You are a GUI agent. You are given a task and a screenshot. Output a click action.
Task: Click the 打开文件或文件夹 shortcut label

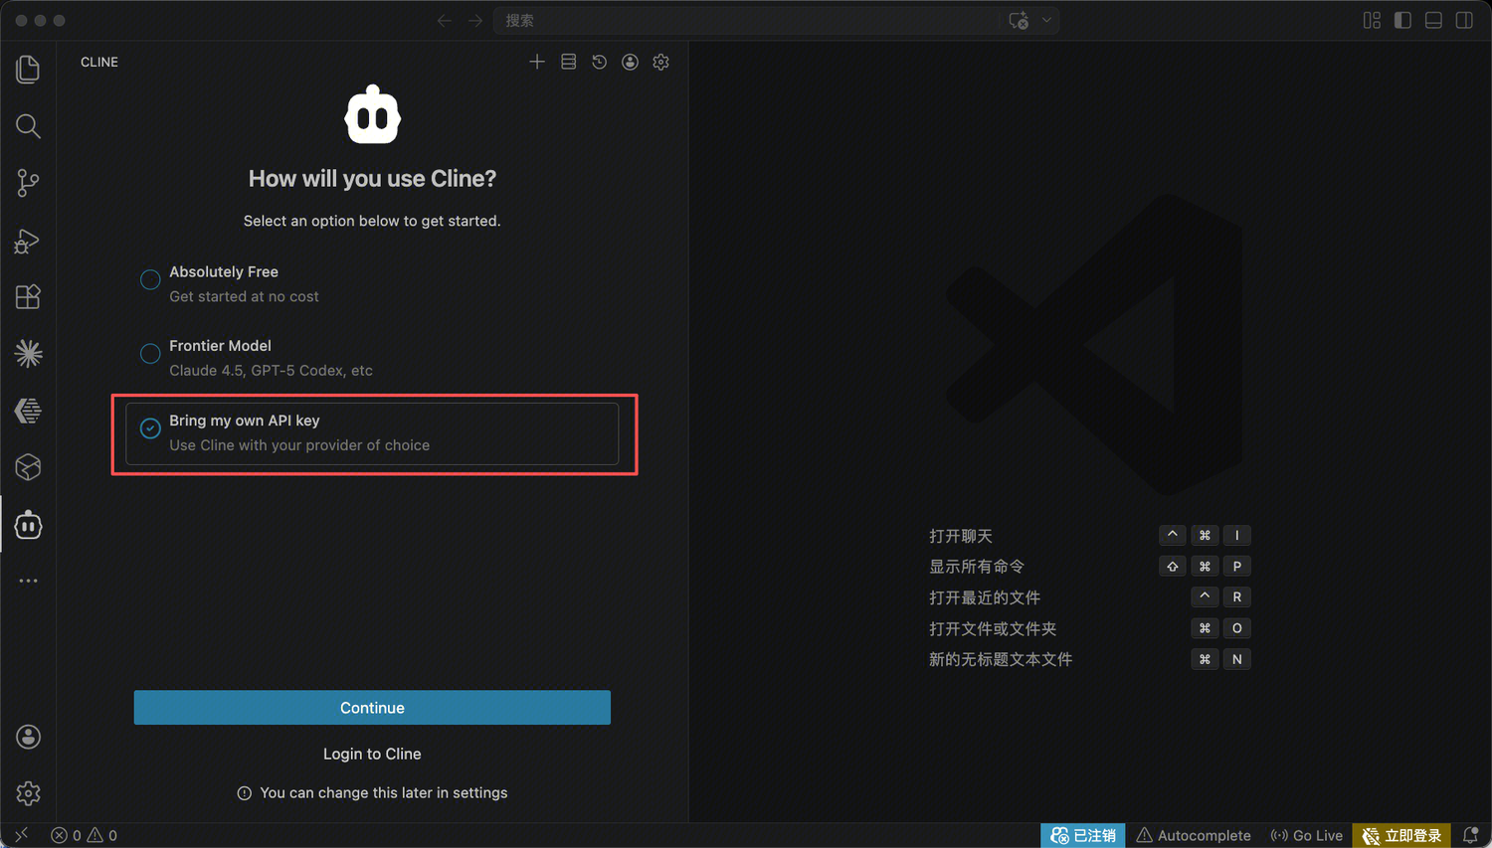(x=993, y=628)
